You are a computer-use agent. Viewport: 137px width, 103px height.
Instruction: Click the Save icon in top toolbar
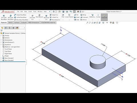[x=63, y=11]
